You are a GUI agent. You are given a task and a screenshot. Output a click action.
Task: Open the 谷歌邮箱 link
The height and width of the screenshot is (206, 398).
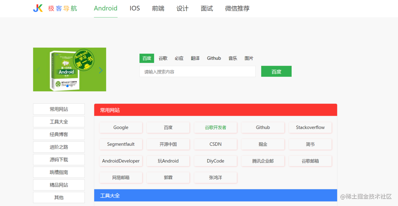(310, 161)
